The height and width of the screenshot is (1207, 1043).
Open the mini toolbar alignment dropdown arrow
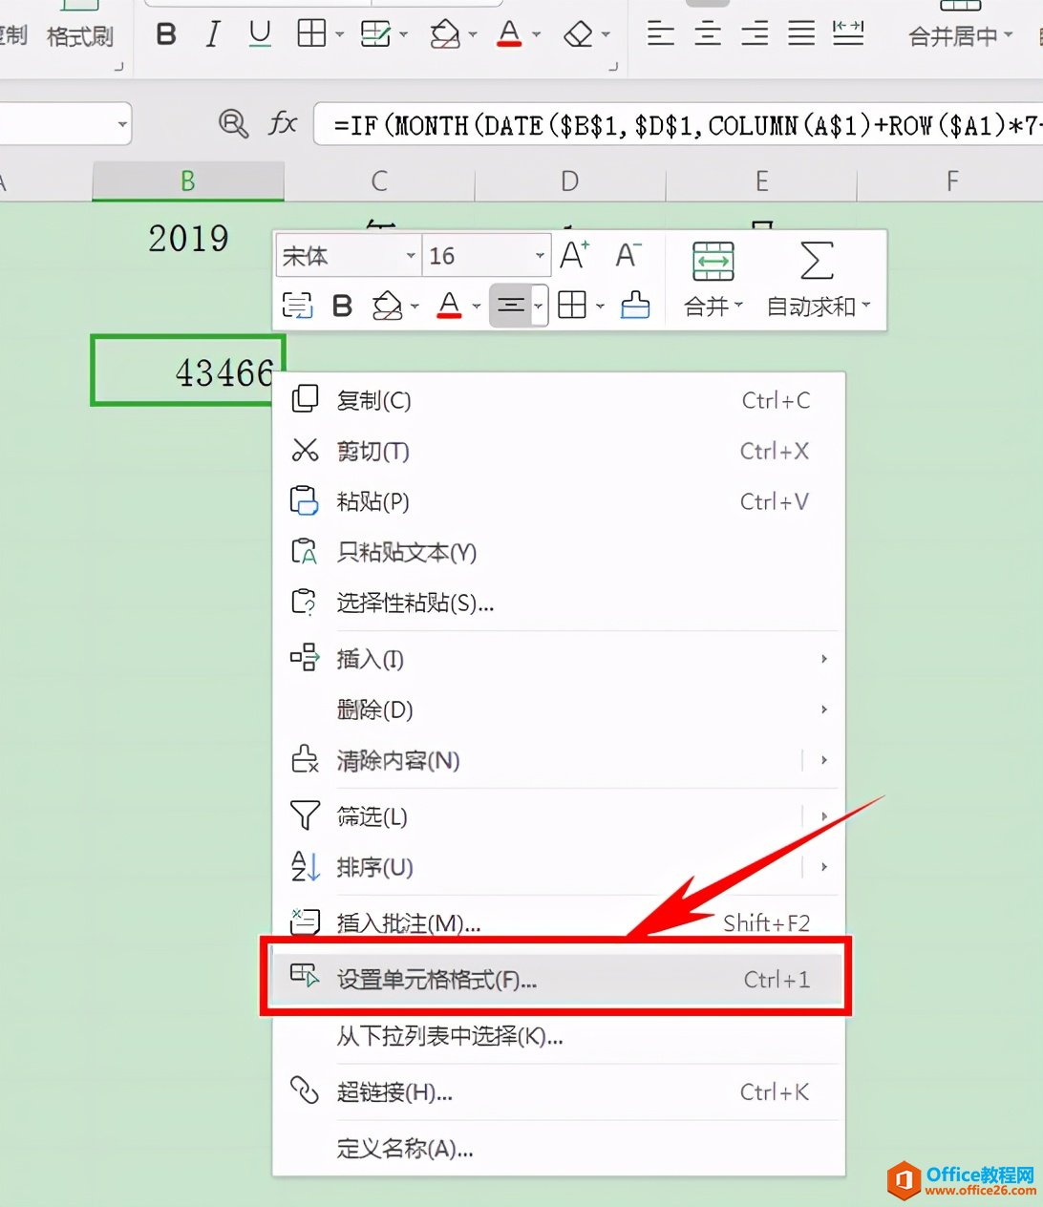[540, 307]
